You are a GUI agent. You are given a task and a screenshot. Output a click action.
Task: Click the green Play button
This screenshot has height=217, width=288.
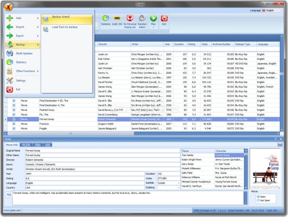point(153,20)
